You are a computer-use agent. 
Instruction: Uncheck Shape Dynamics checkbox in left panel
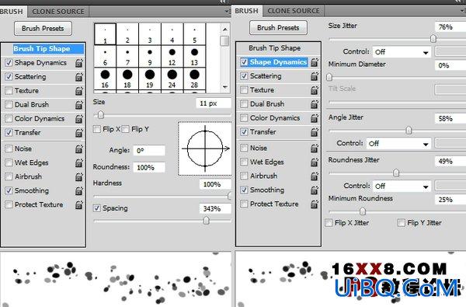9,63
